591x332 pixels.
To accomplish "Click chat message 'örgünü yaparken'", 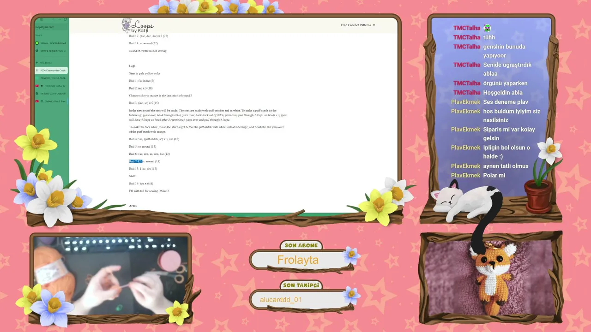I will tap(505, 83).
